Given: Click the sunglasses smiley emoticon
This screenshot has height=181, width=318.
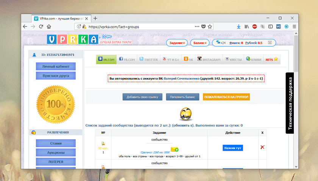Looking at the screenshot, I should [186, 114].
